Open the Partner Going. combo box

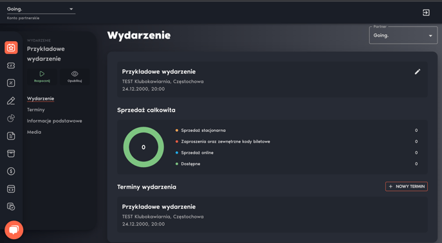tap(403, 35)
